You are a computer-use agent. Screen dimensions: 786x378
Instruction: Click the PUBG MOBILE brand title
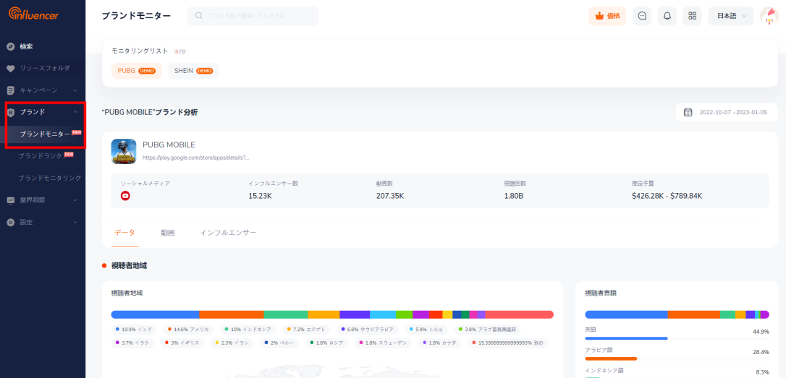(169, 145)
